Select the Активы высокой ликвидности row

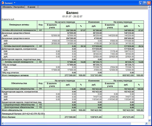(x=72, y=46)
